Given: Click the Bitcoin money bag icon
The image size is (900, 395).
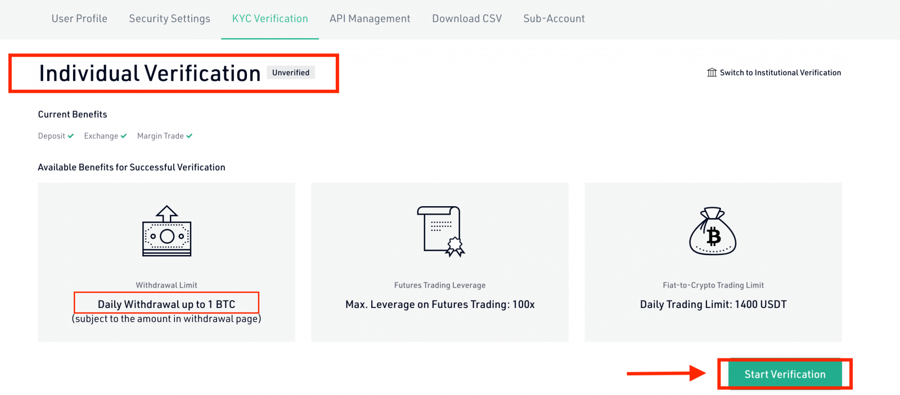Looking at the screenshot, I should tap(713, 231).
